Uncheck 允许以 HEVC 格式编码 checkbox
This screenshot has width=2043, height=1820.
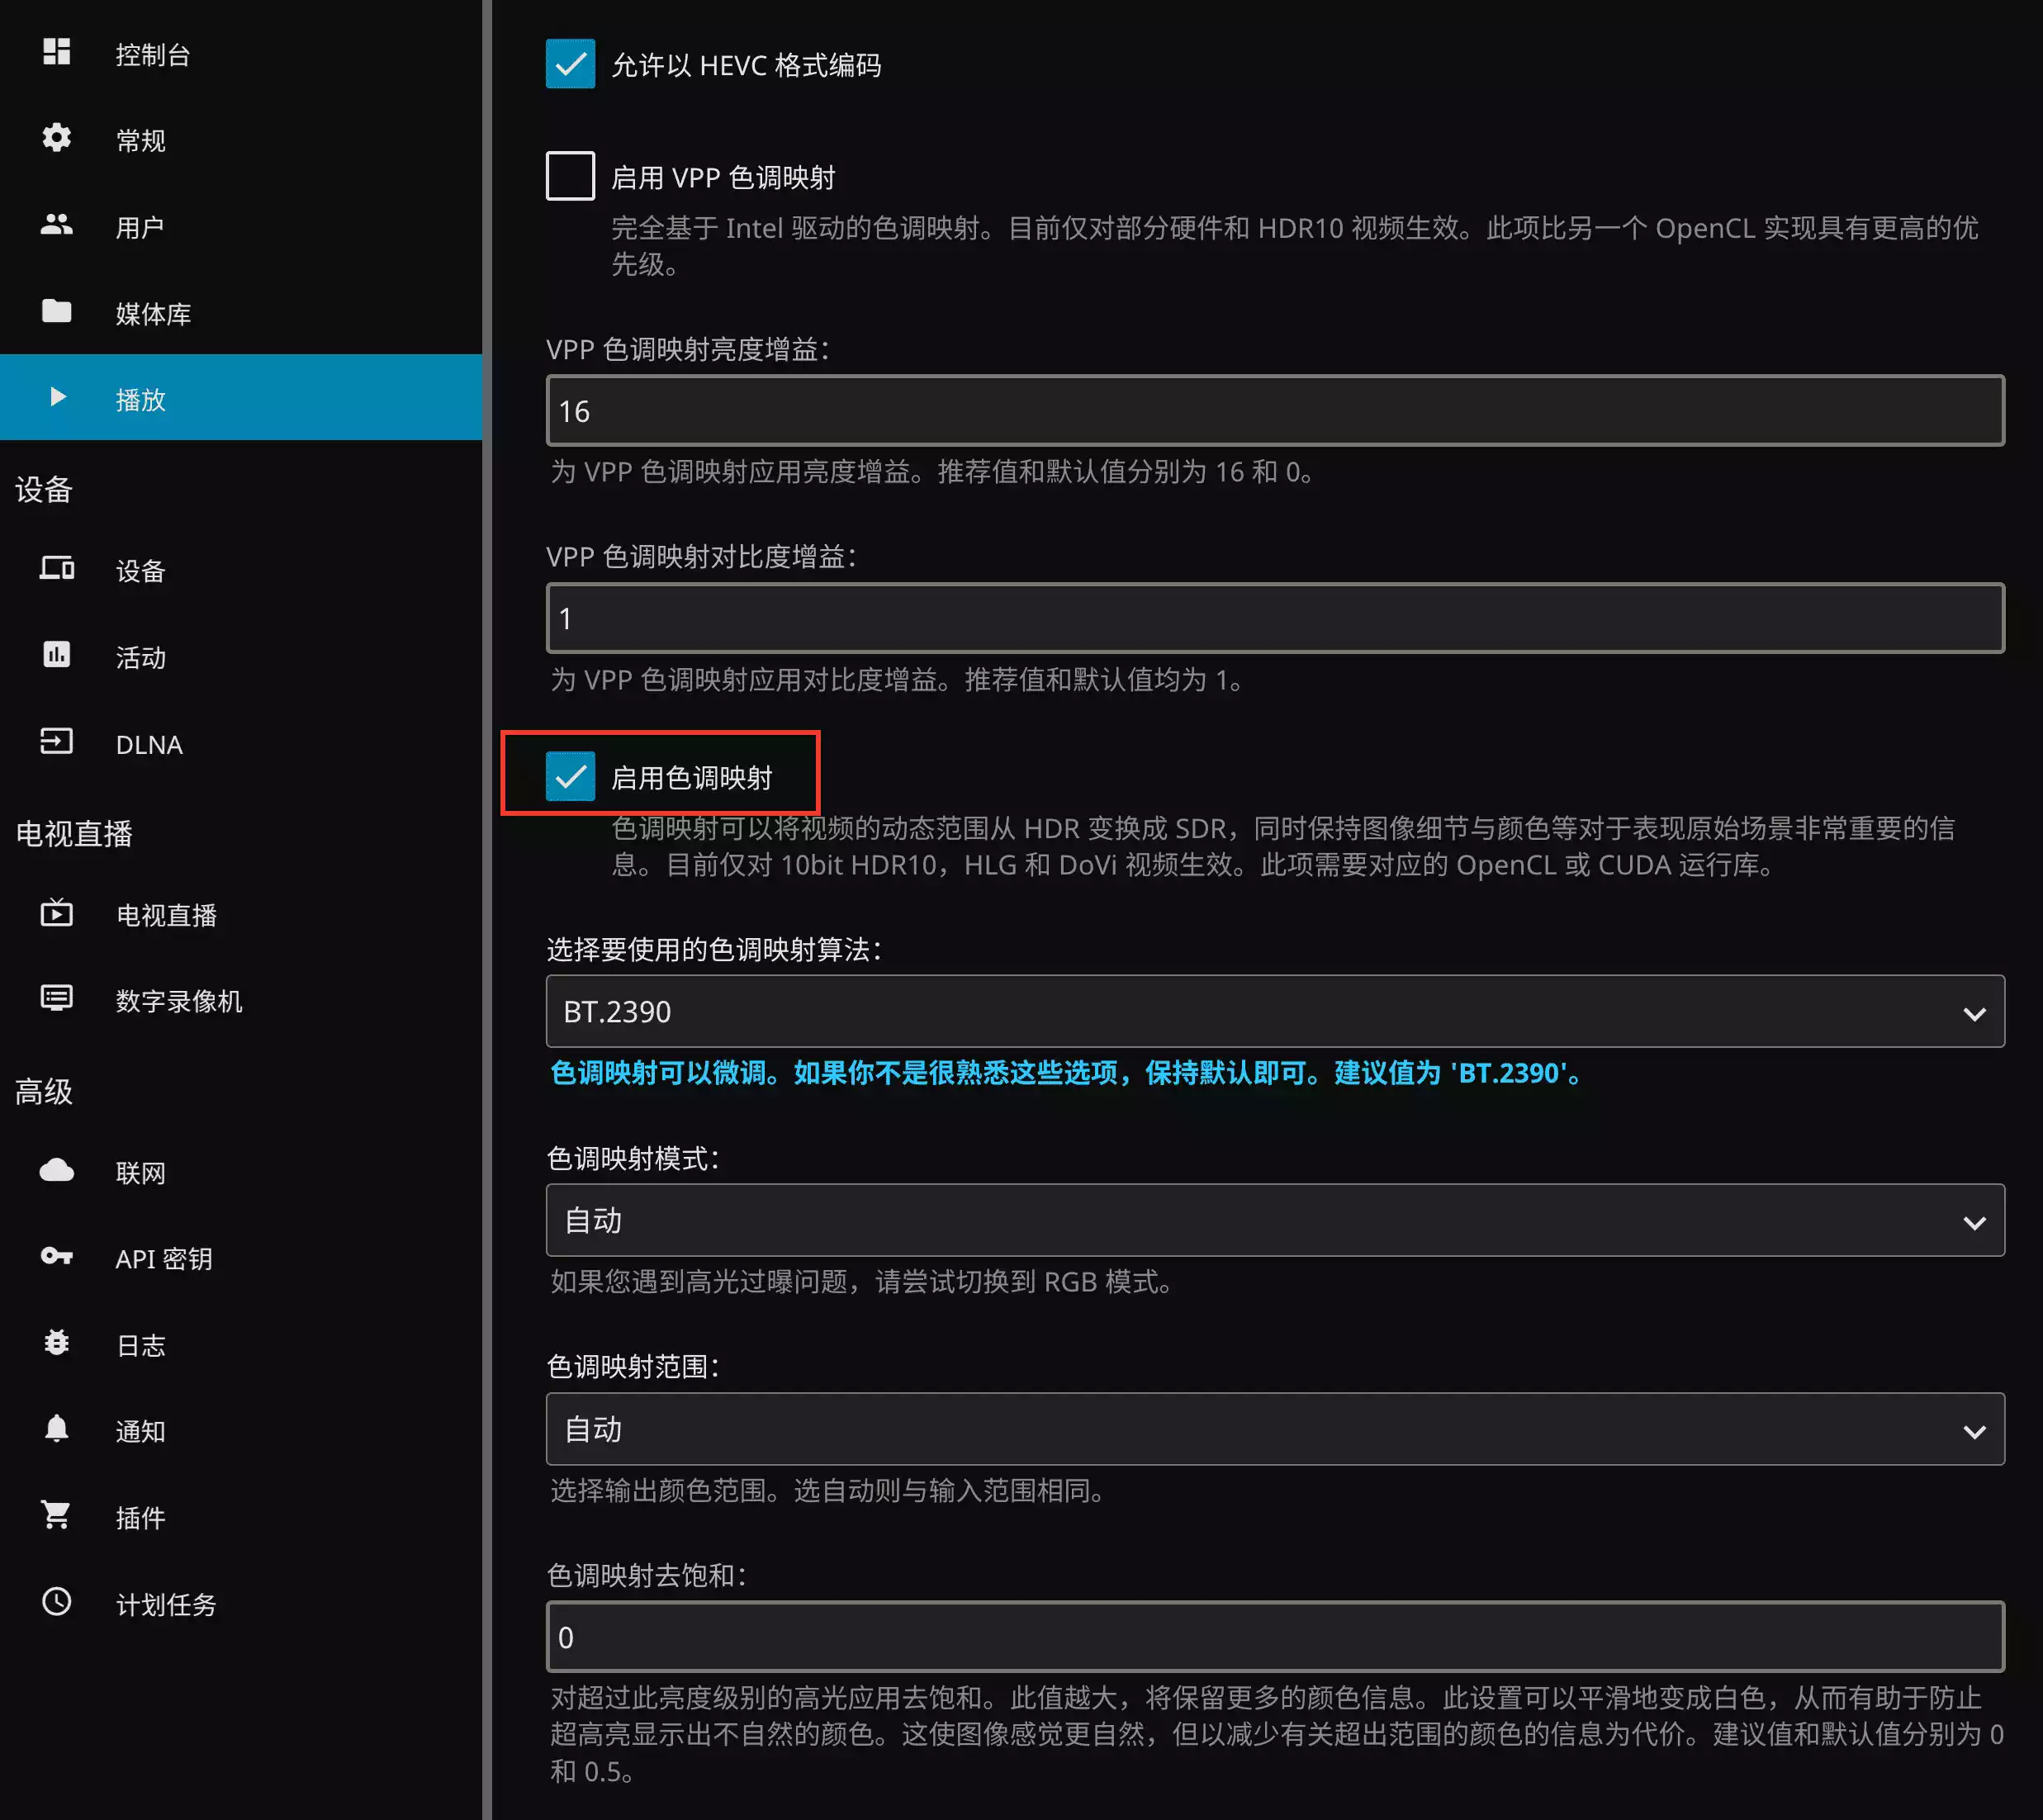pos(570,64)
